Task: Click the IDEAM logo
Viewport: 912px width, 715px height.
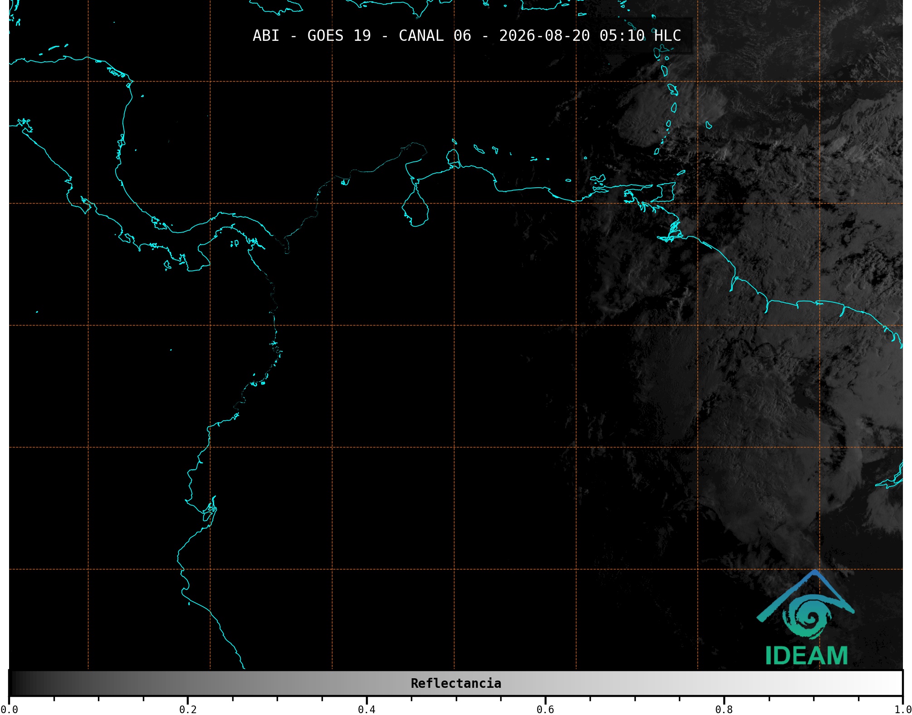Action: [x=806, y=618]
